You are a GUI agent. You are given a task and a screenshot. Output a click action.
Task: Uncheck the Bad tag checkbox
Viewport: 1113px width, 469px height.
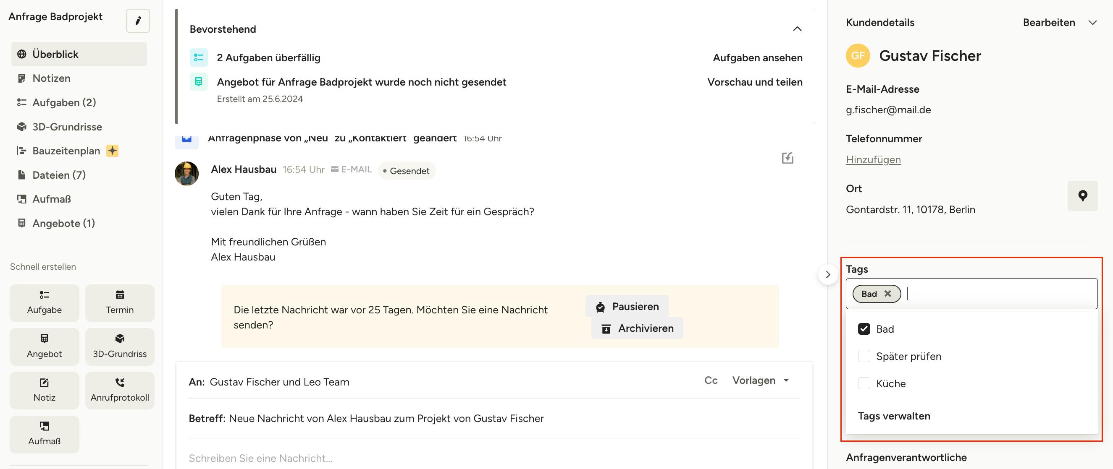(x=864, y=329)
